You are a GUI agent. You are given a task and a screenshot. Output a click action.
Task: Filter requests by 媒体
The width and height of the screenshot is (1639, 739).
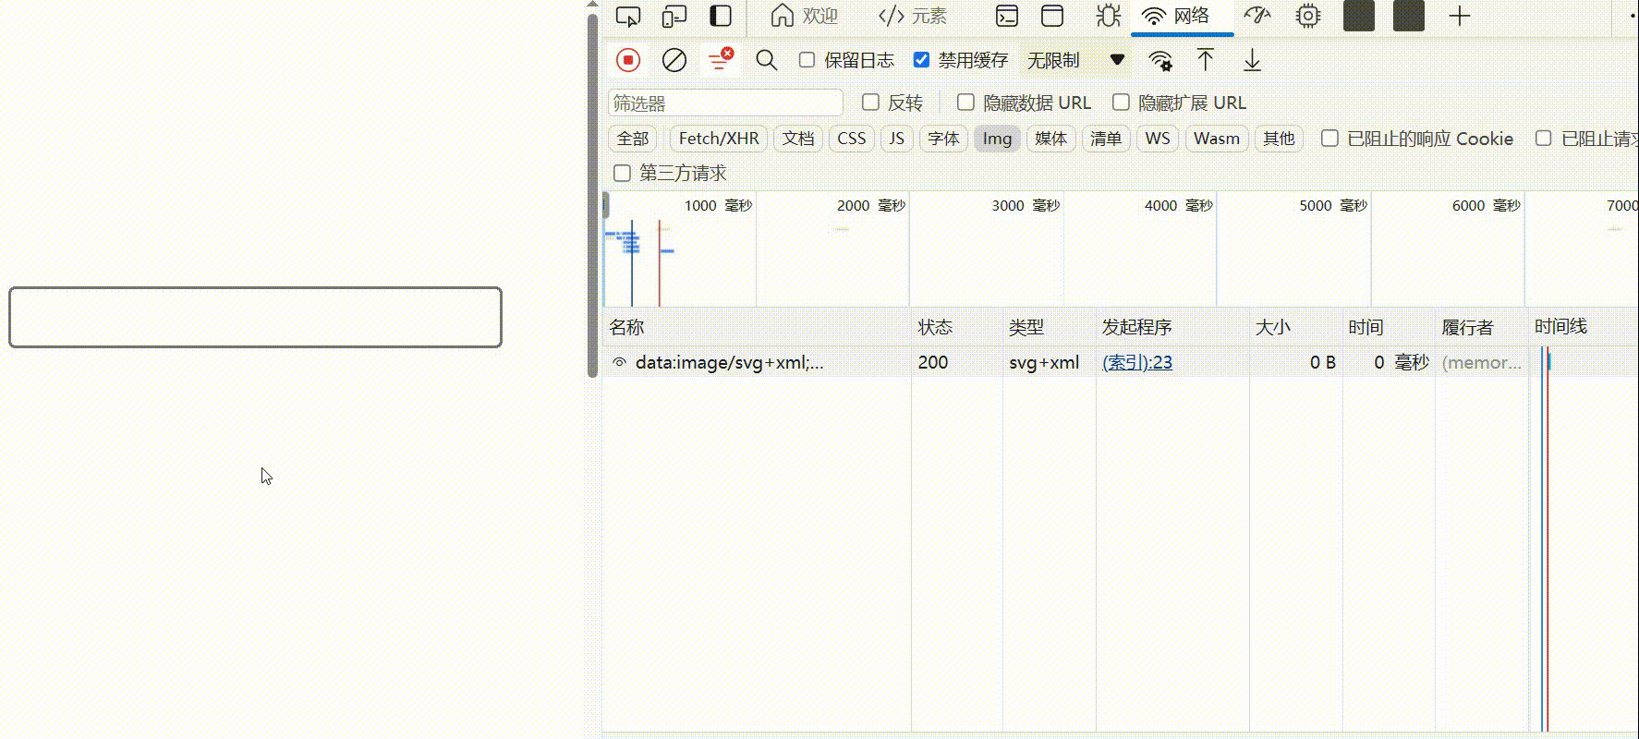point(1050,139)
